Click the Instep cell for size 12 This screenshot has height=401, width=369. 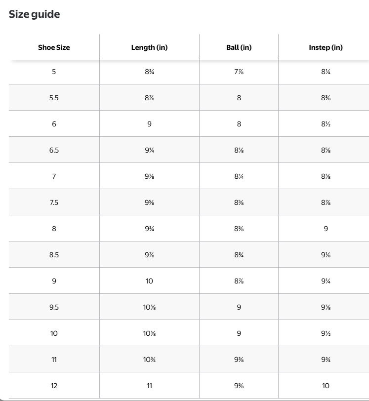click(326, 386)
